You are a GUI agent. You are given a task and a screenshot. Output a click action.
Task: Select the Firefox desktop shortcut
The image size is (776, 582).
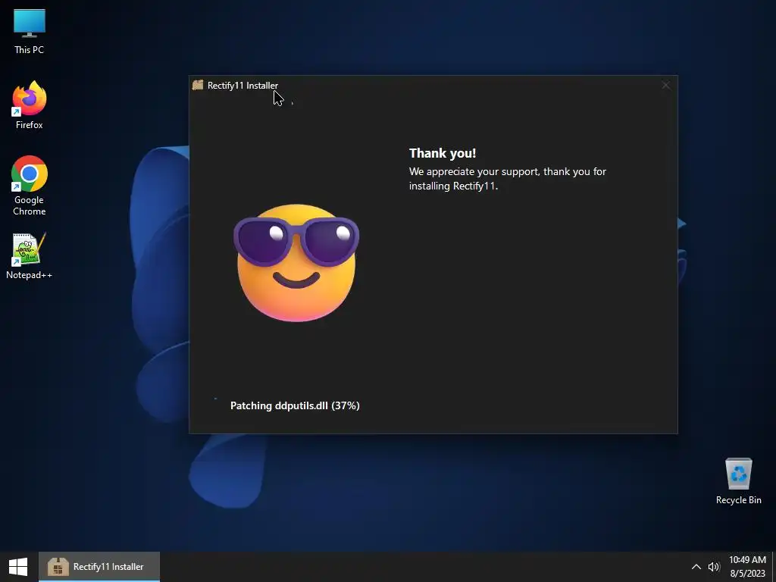point(30,105)
